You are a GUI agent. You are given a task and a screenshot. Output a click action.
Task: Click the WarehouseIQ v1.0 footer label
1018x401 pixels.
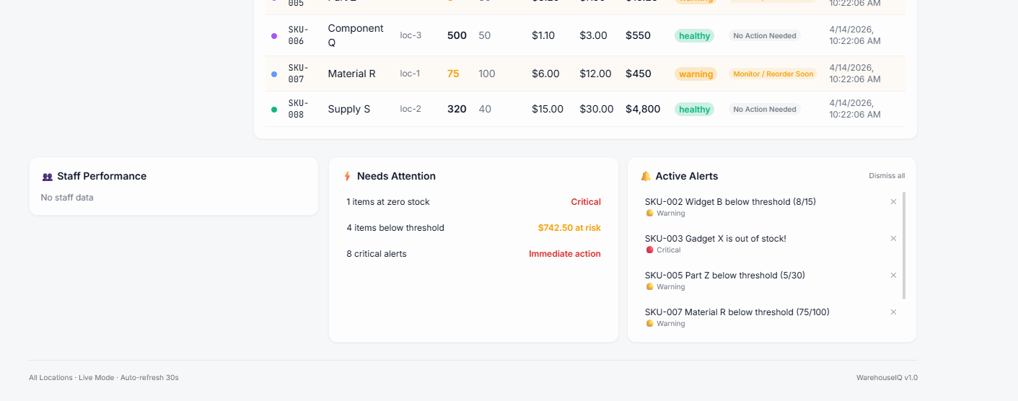click(x=887, y=377)
